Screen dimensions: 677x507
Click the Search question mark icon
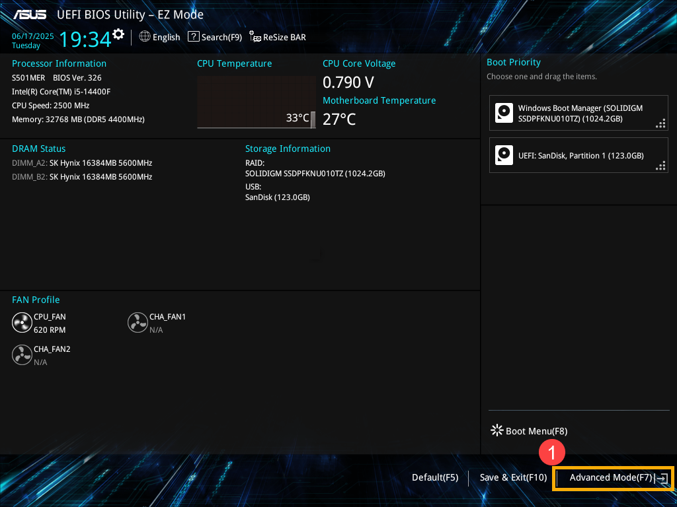click(x=193, y=37)
